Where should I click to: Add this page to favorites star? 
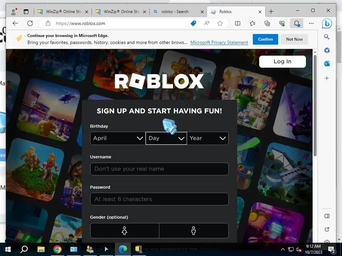[220, 23]
